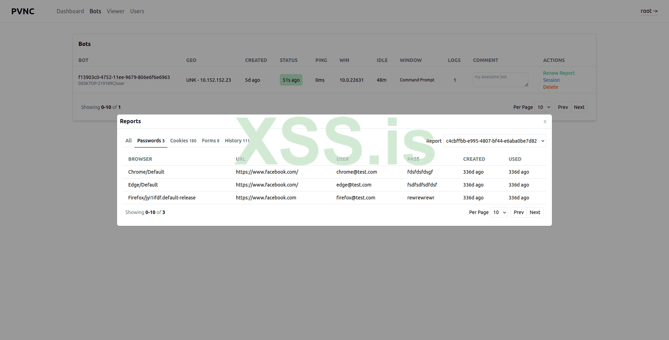Open the root user menu
669x340 pixels.
coord(649,11)
